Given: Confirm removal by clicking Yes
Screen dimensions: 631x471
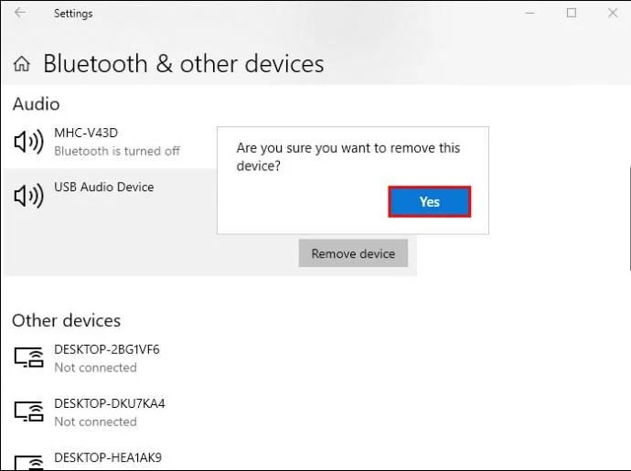Looking at the screenshot, I should 430,201.
